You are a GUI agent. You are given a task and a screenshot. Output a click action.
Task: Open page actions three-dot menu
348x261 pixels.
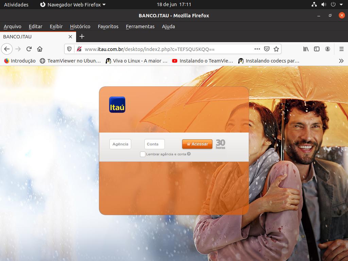[257, 49]
